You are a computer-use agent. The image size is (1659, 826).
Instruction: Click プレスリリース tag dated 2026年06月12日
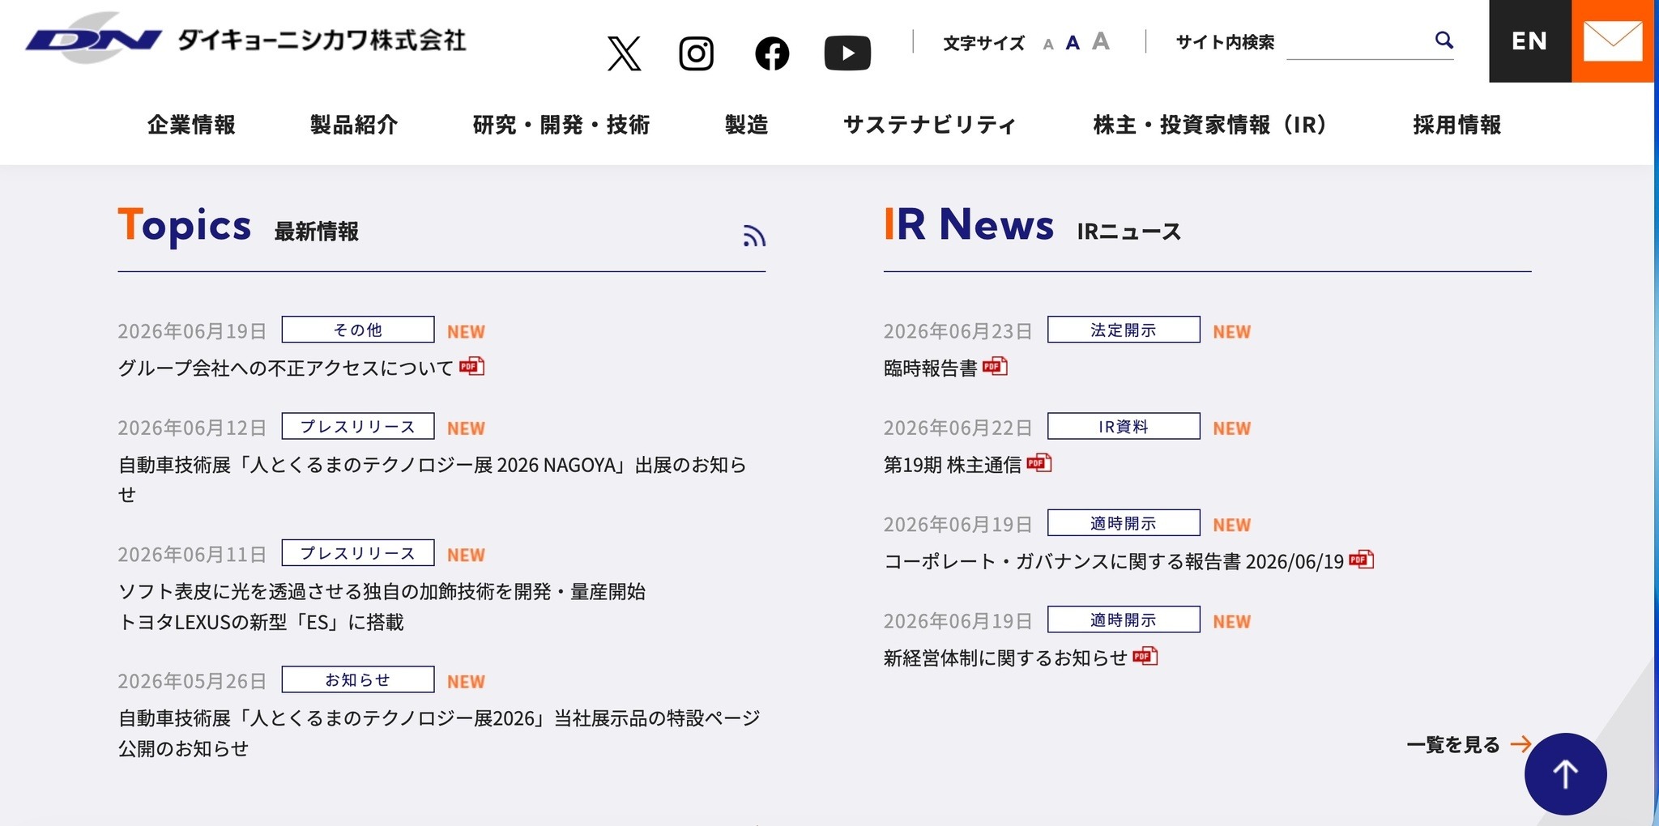[x=358, y=426]
